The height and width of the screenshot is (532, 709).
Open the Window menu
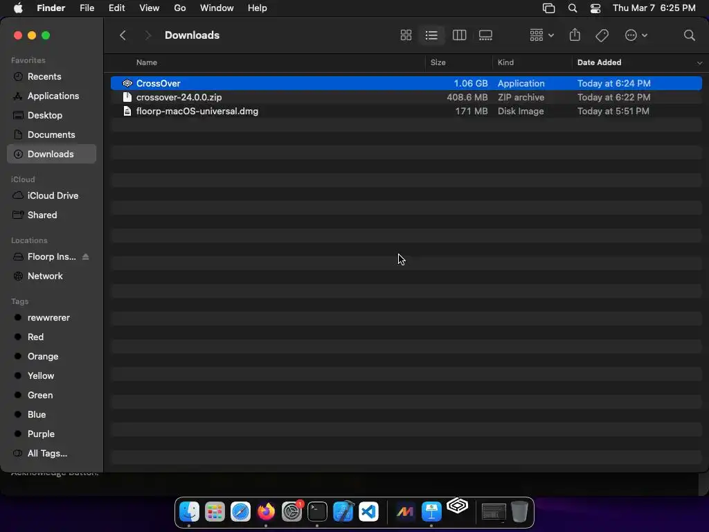217,8
